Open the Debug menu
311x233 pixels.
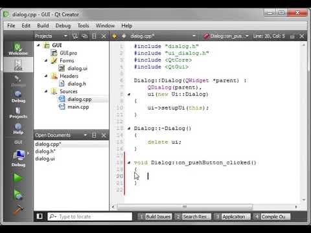pyautogui.click(x=63, y=26)
